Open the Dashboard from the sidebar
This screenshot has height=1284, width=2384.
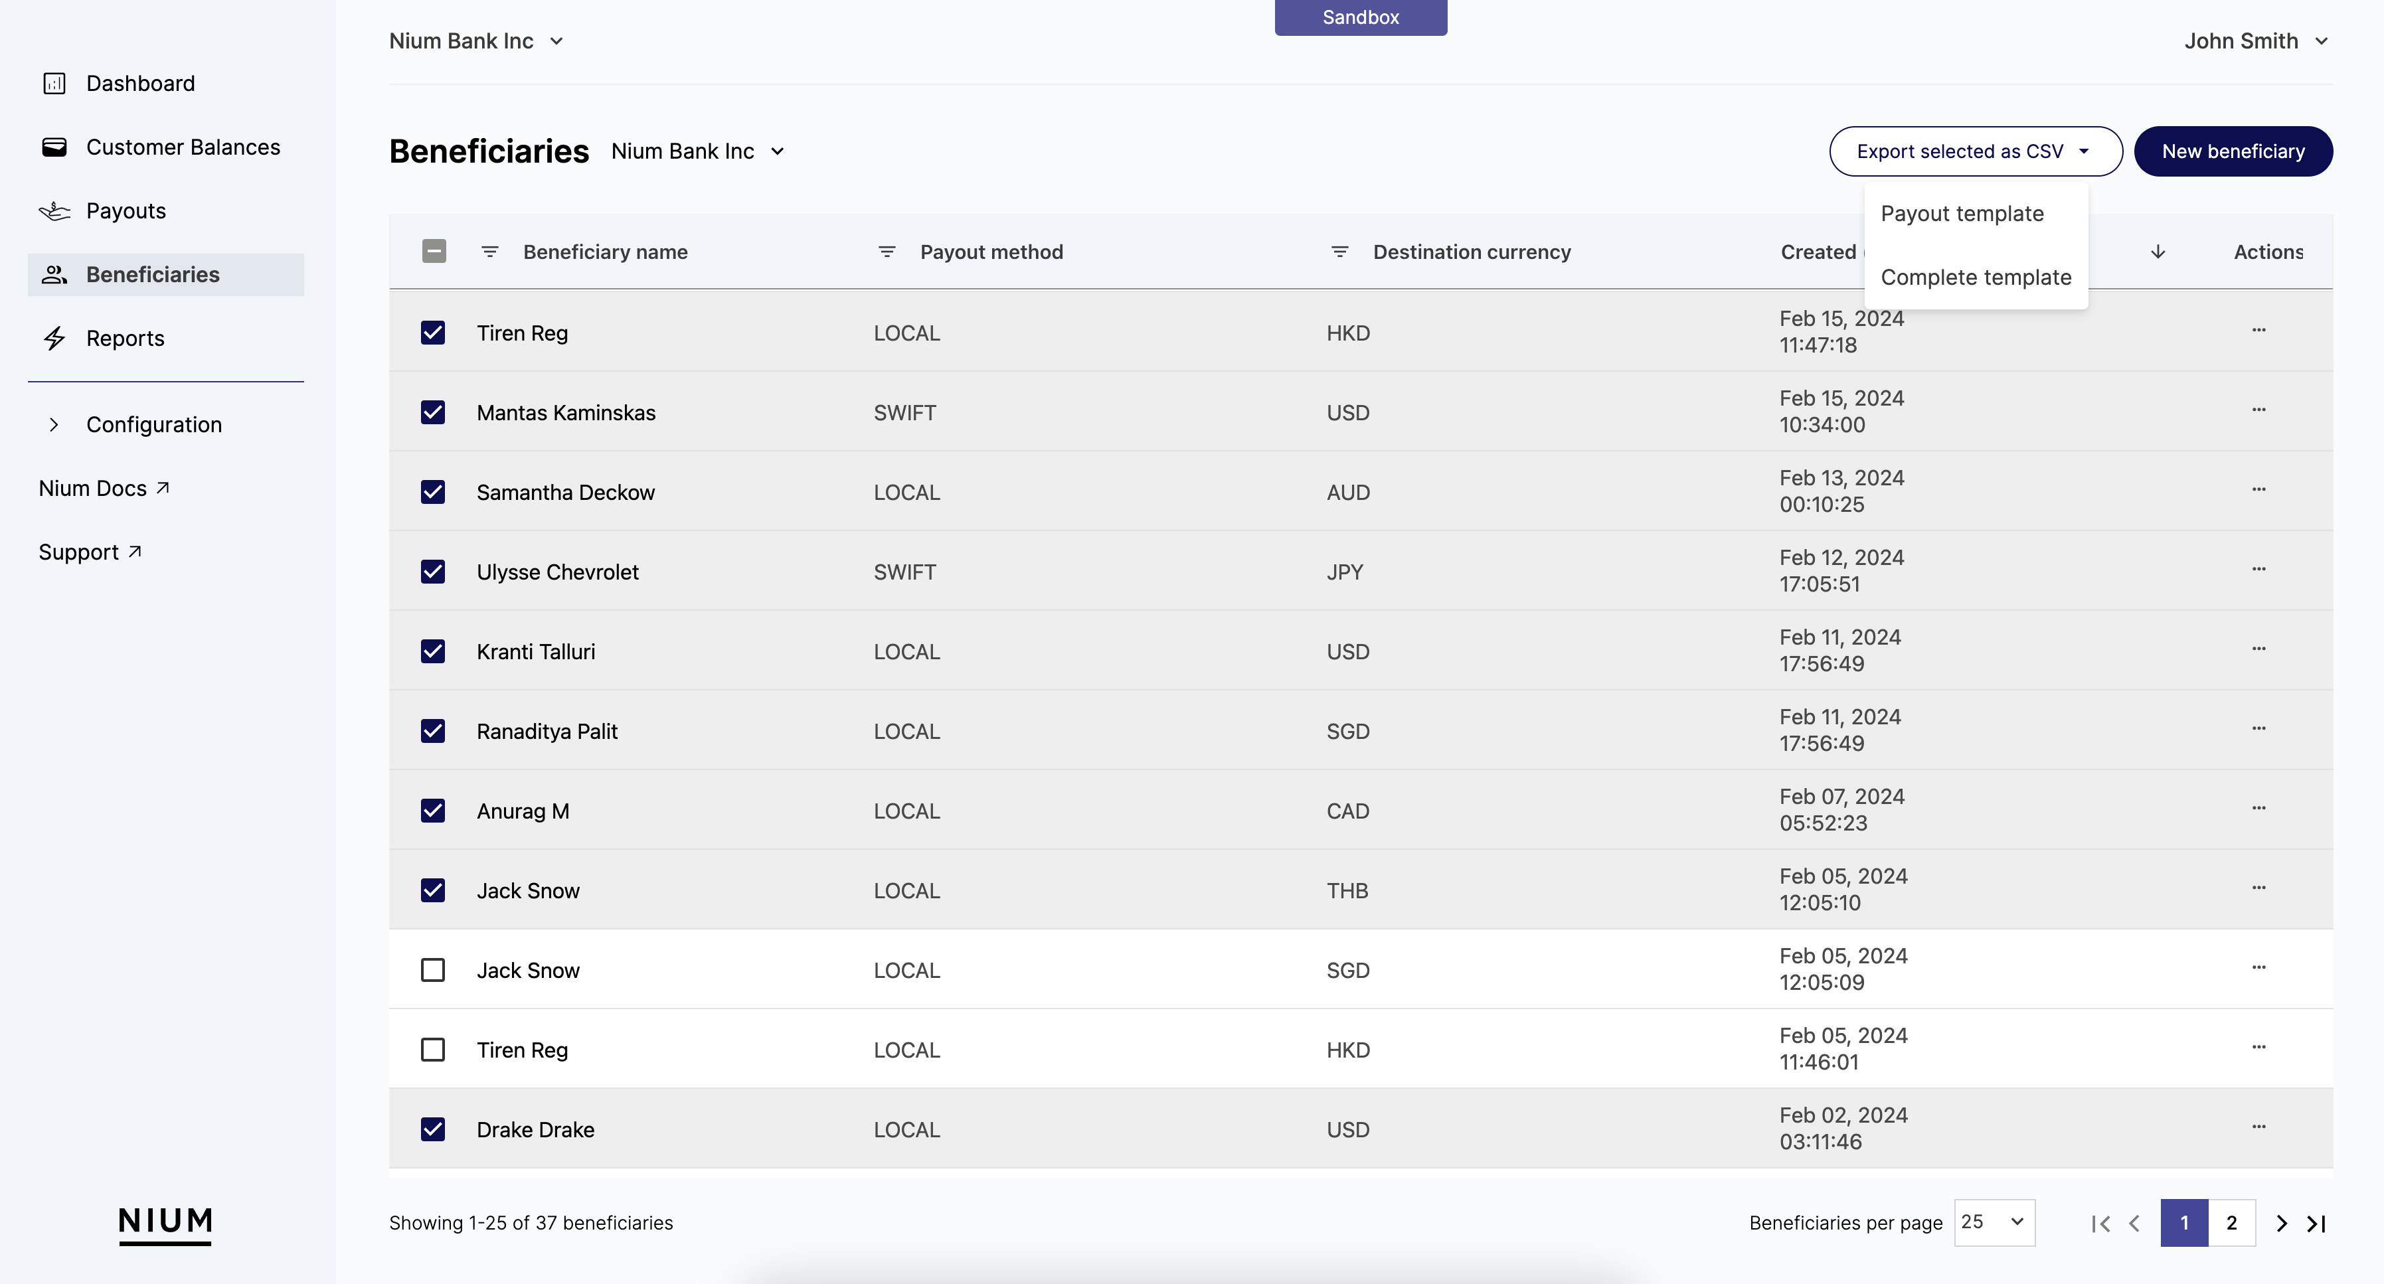pyautogui.click(x=139, y=83)
